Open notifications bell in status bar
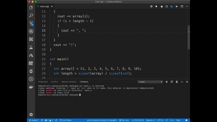Viewport: 217px width, 122px height. click(186, 120)
